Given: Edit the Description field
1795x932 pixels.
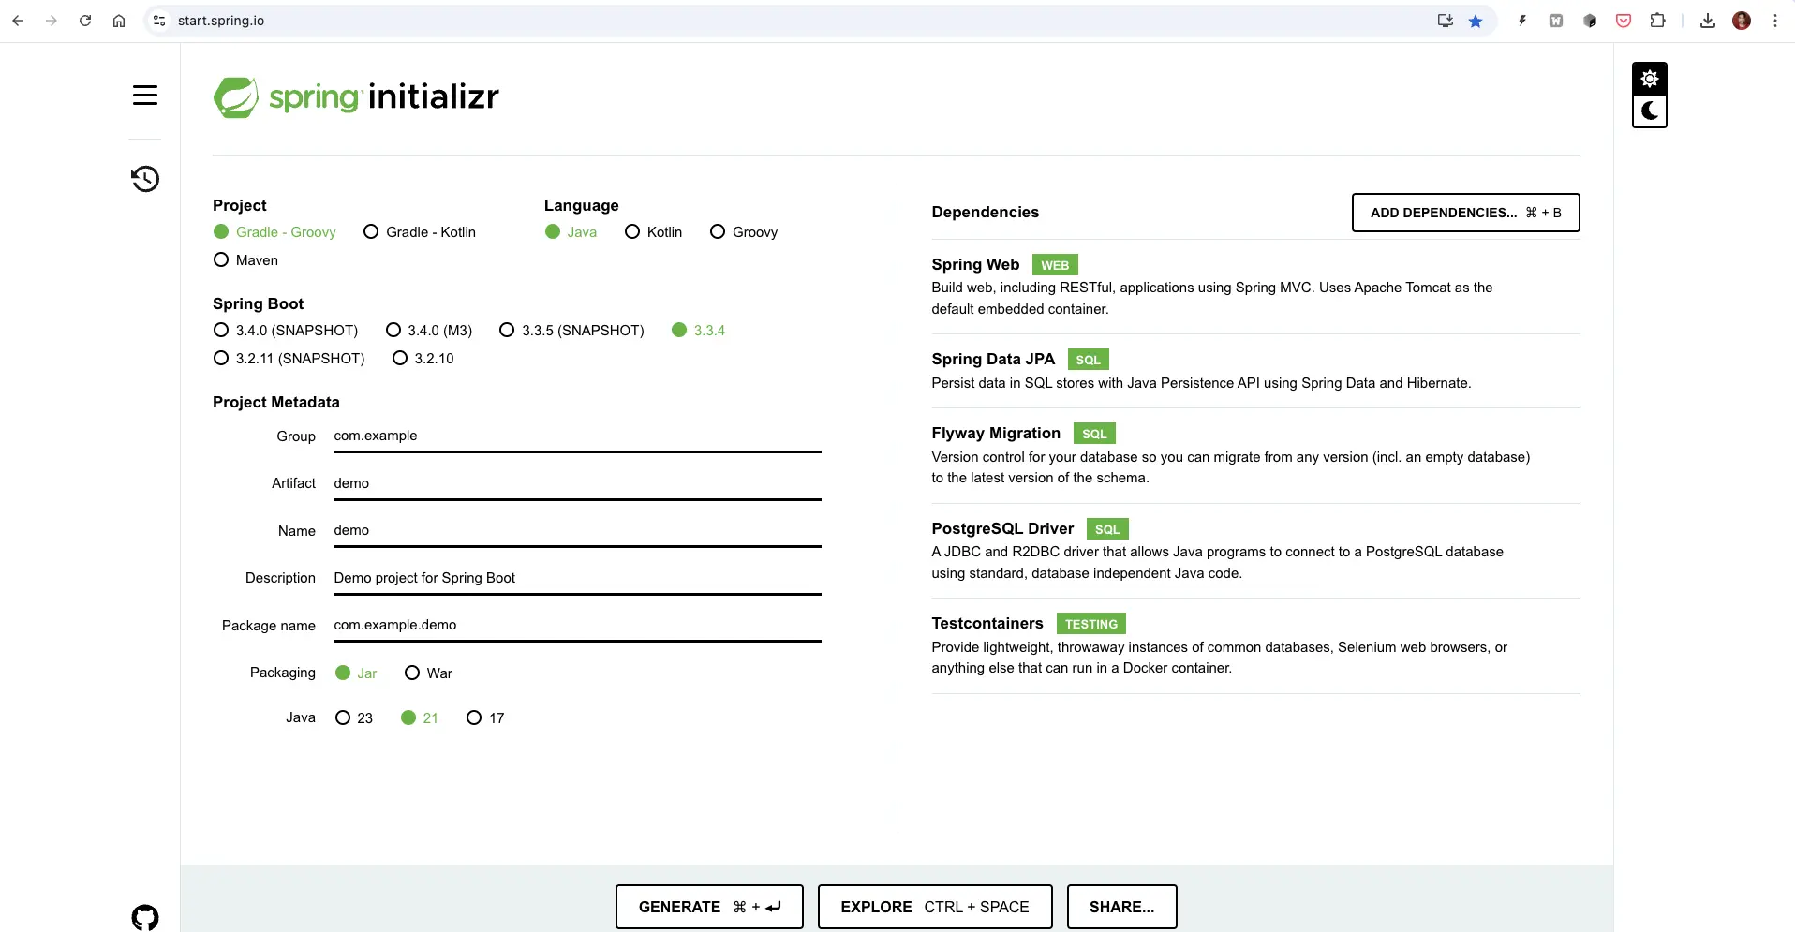Looking at the screenshot, I should coord(577,578).
